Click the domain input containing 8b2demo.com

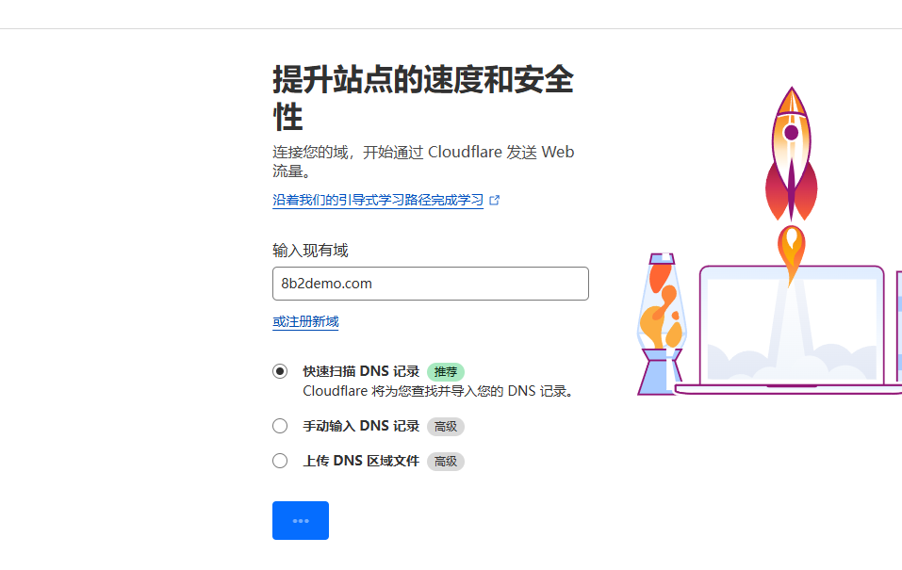click(430, 284)
